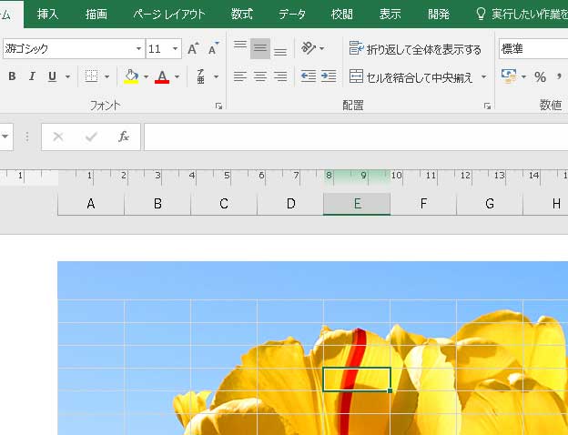Click the insert function fx icon

124,137
